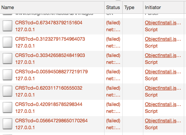Select file icon for CRS?cd=0.6734783792151604
186x135 pixels.
click(x=8, y=26)
